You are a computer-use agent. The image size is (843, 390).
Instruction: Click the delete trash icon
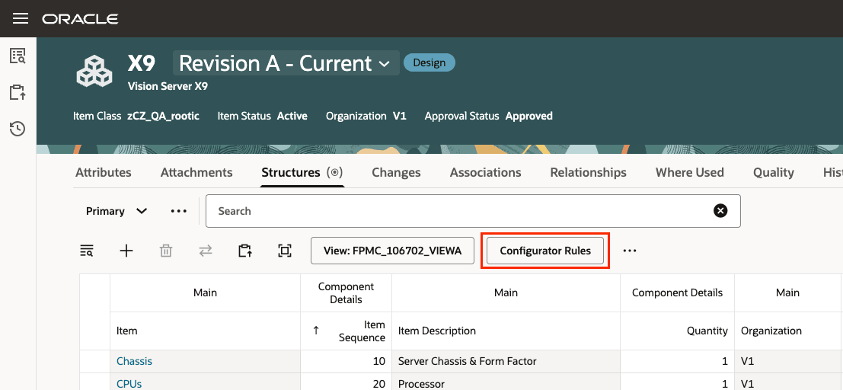point(166,251)
